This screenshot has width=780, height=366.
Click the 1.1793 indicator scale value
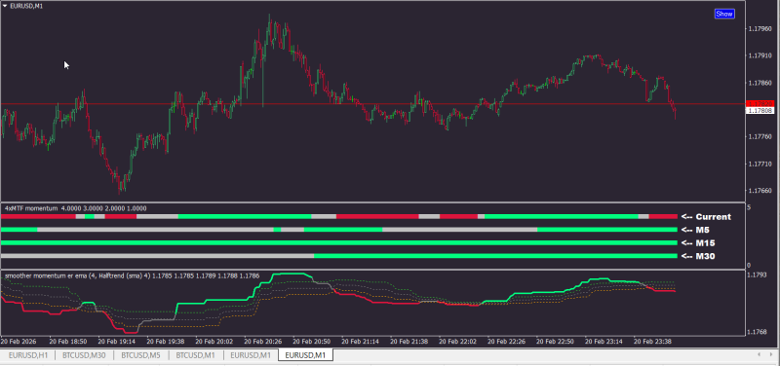pyautogui.click(x=757, y=274)
